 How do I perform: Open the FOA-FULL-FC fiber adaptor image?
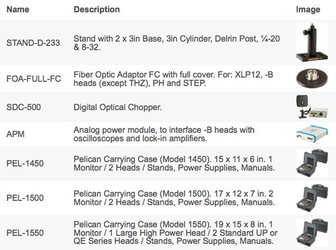(312, 79)
